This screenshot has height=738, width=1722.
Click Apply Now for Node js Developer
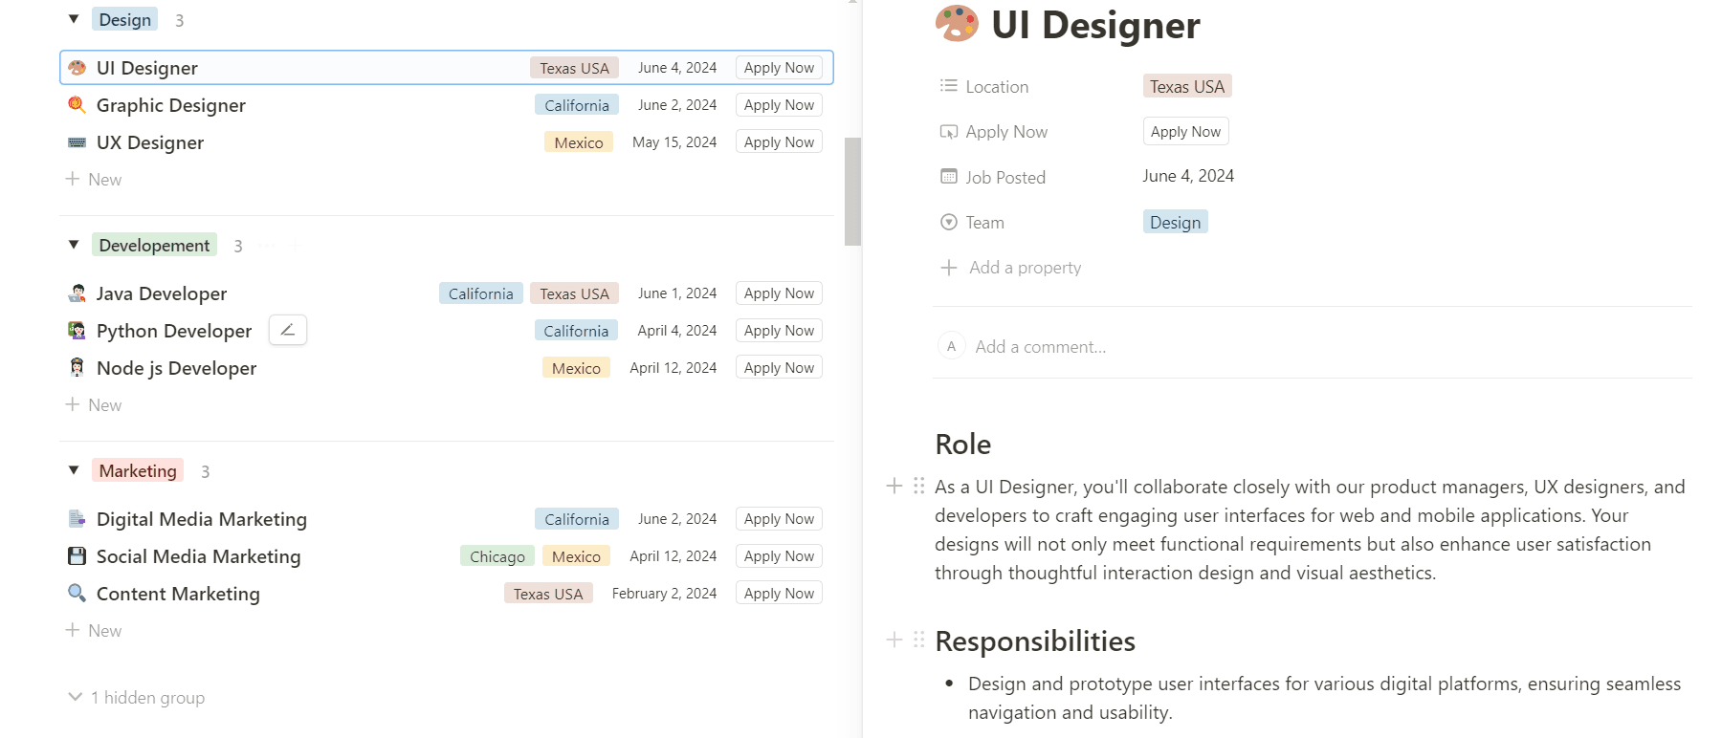tap(779, 368)
